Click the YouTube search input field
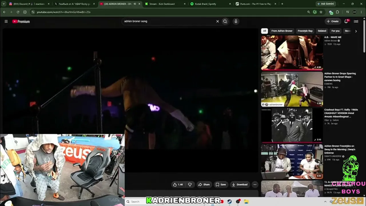The width and height of the screenshot is (366, 206). tap(169, 21)
